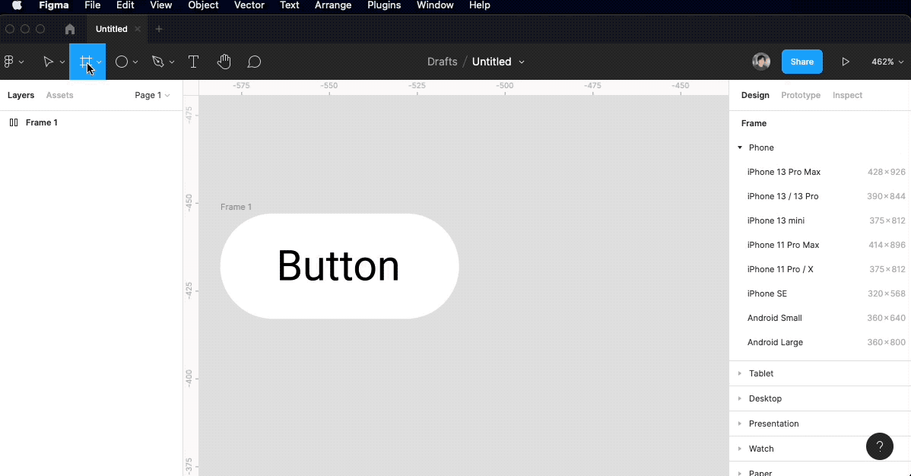The height and width of the screenshot is (476, 911).
Task: Open the Page 1 dropdown
Action: click(x=152, y=95)
